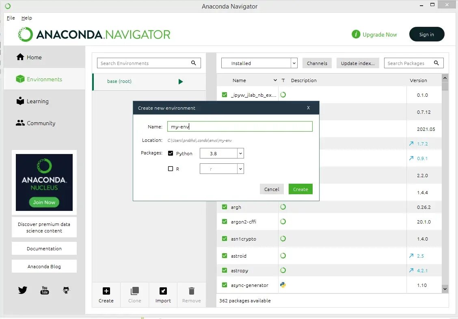Image resolution: width=458 pixels, height=319 pixels.
Task: Click the Anaconda icon in title bar
Action: (8, 6)
